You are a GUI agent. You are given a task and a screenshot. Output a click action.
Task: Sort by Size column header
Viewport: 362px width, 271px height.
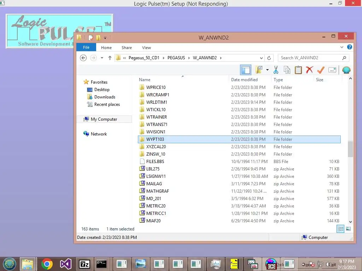[x=327, y=79]
